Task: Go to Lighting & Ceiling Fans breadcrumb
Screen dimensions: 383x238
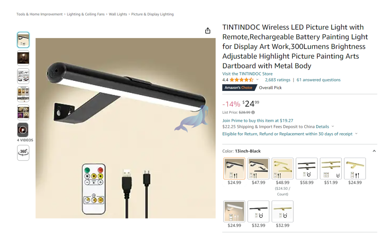Action: point(85,14)
